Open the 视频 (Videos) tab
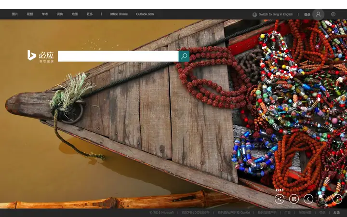This screenshot has width=347, height=217. click(30, 14)
